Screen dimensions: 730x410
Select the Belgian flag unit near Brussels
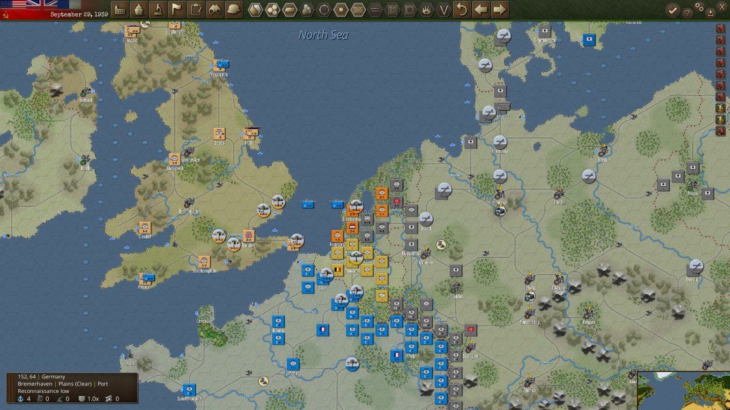pos(338,270)
